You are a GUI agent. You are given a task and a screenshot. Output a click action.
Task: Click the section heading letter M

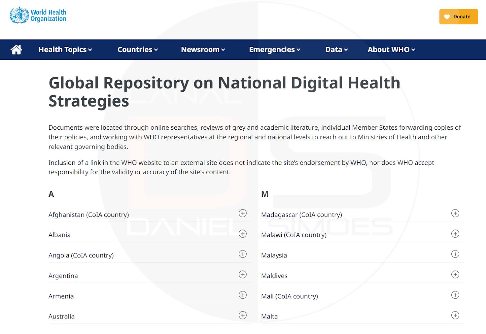(x=265, y=194)
